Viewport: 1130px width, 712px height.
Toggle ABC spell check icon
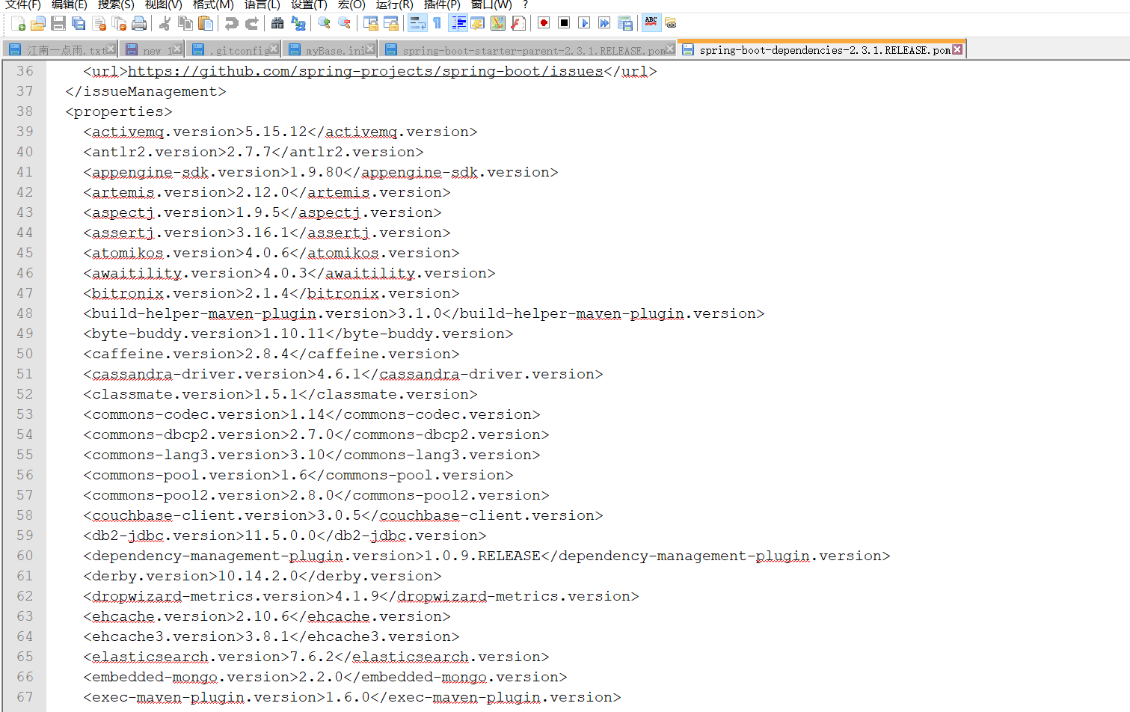[651, 23]
